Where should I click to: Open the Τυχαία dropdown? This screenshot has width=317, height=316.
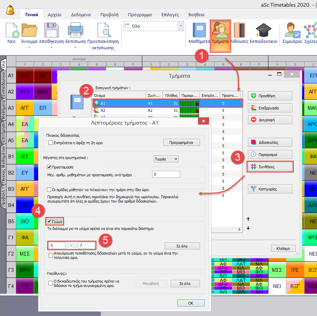(x=166, y=159)
